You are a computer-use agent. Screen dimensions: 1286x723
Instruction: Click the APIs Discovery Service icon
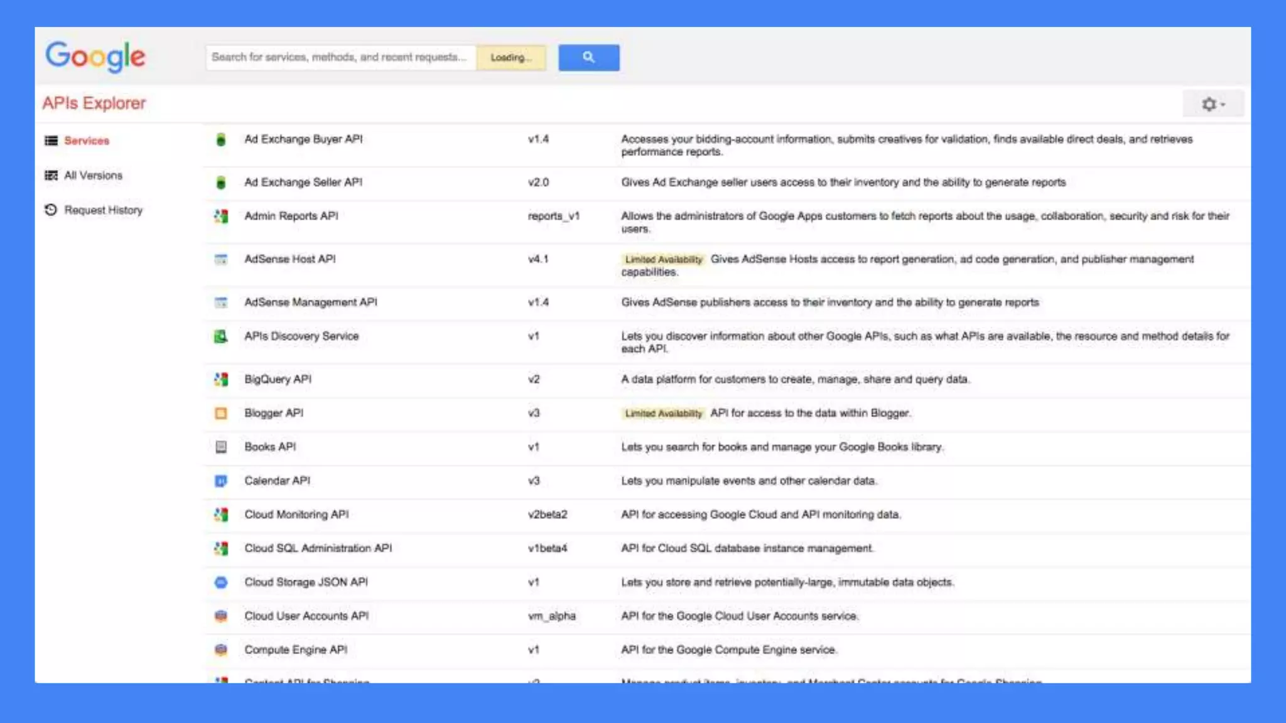point(220,336)
